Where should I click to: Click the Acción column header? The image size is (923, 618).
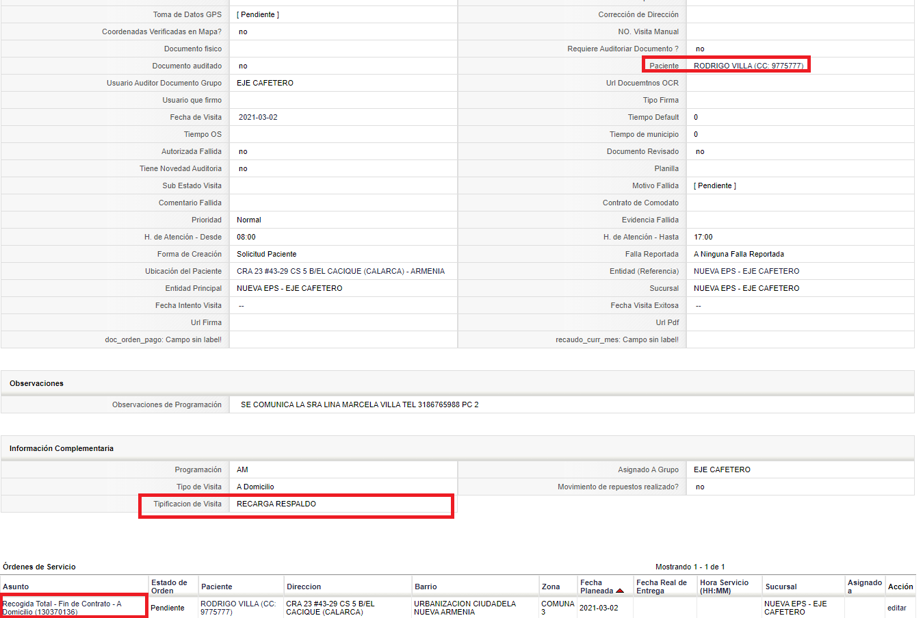[900, 587]
